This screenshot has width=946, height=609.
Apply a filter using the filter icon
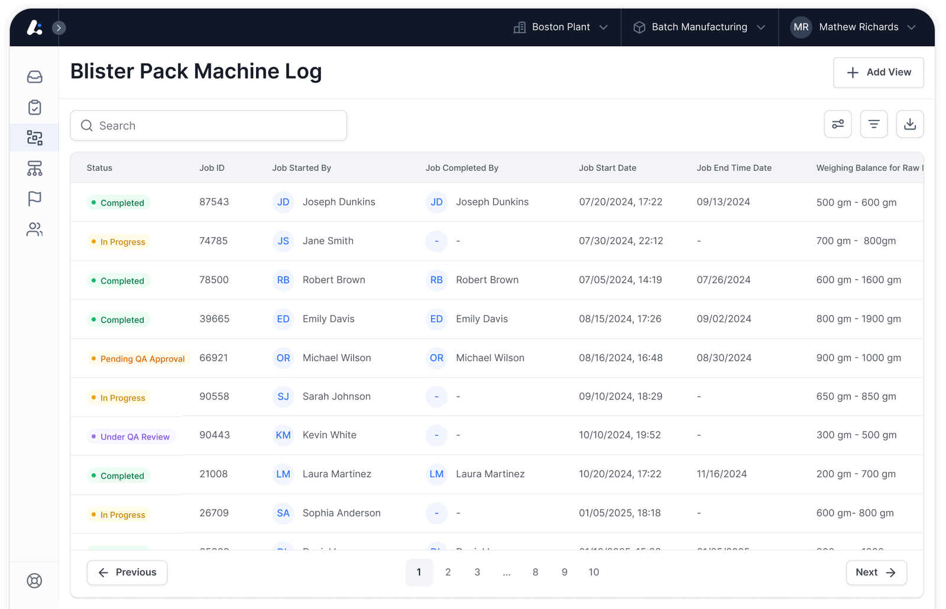[874, 124]
